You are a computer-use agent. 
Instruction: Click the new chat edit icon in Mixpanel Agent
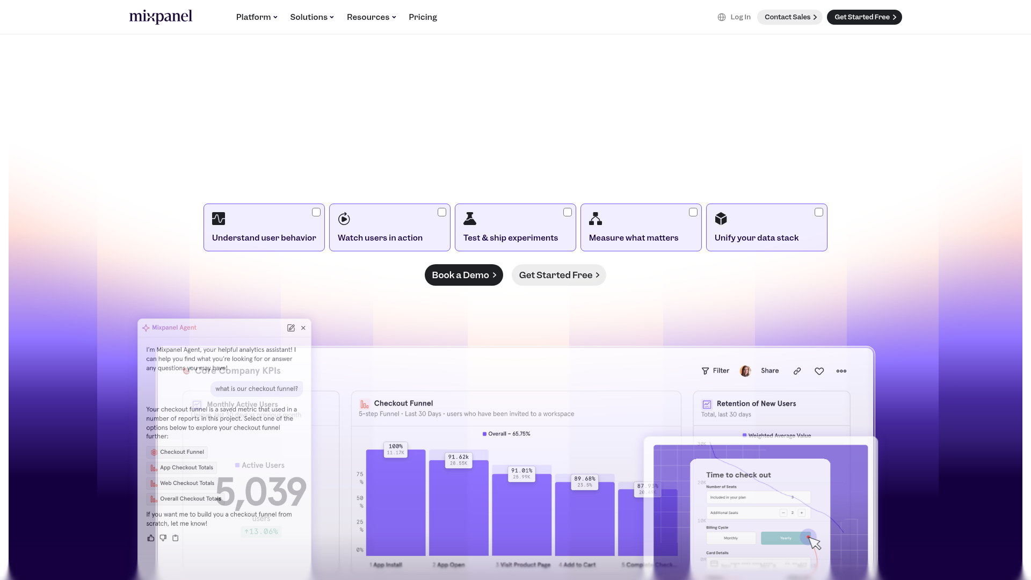pyautogui.click(x=291, y=328)
